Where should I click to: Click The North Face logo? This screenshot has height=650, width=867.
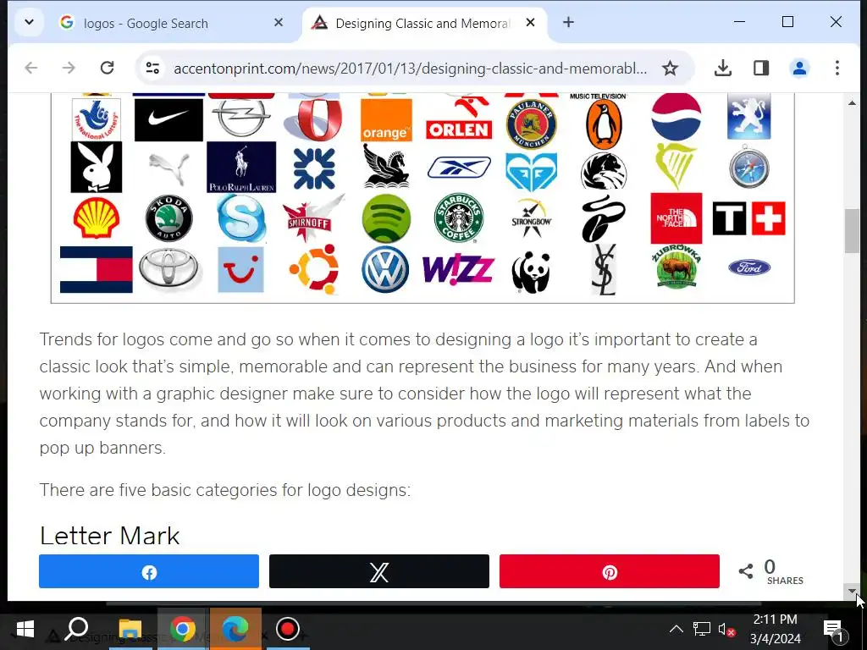tap(676, 218)
